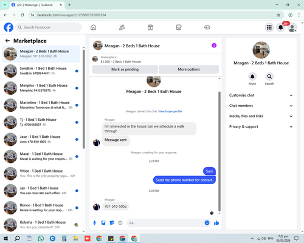Open Windows taskbar search
304x243 pixels.
(x=17, y=238)
